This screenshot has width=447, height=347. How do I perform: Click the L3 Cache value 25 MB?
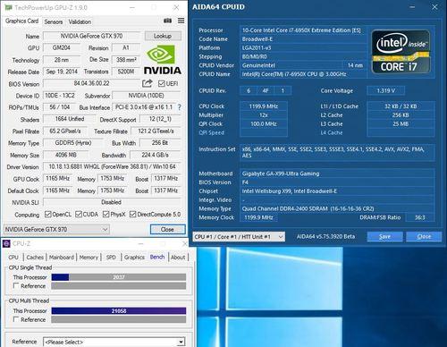click(x=401, y=123)
